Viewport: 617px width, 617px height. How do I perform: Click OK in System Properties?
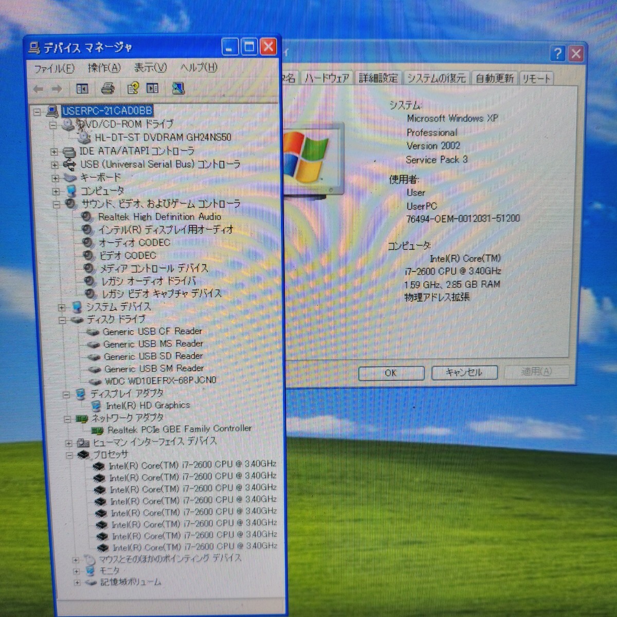[x=391, y=373]
